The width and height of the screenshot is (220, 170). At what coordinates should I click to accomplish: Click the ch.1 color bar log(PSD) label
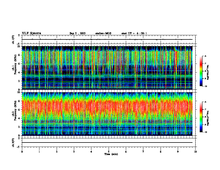pos(208,72)
